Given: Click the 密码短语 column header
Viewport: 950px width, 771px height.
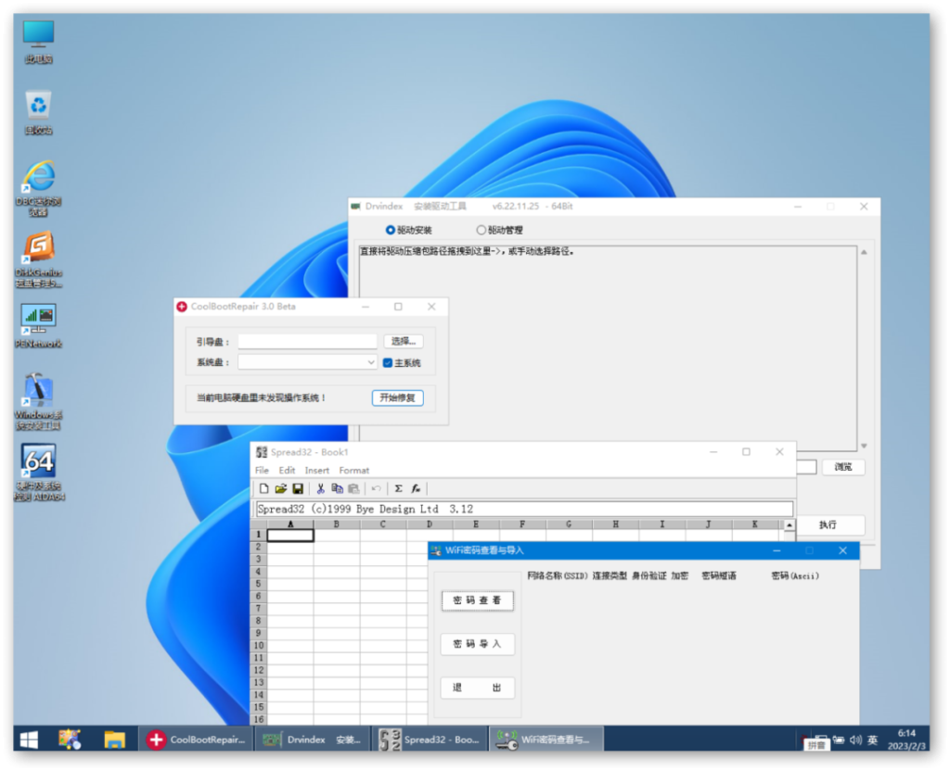Looking at the screenshot, I should point(719,575).
